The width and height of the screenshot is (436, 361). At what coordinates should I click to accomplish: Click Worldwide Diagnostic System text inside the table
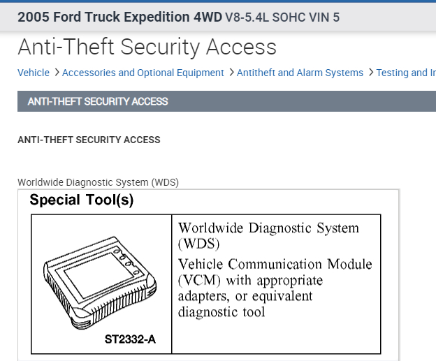tap(268, 235)
